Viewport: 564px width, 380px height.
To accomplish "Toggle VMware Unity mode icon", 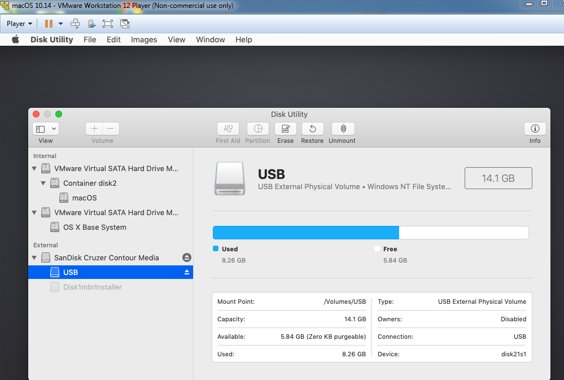I will [x=125, y=24].
